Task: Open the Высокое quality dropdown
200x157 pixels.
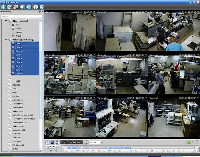Action: point(101,142)
